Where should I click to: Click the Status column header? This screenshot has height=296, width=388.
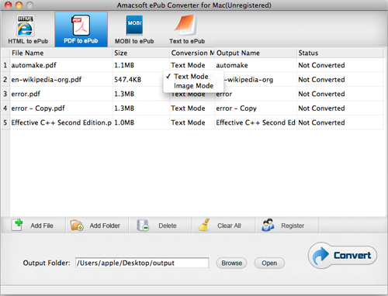pyautogui.click(x=340, y=53)
